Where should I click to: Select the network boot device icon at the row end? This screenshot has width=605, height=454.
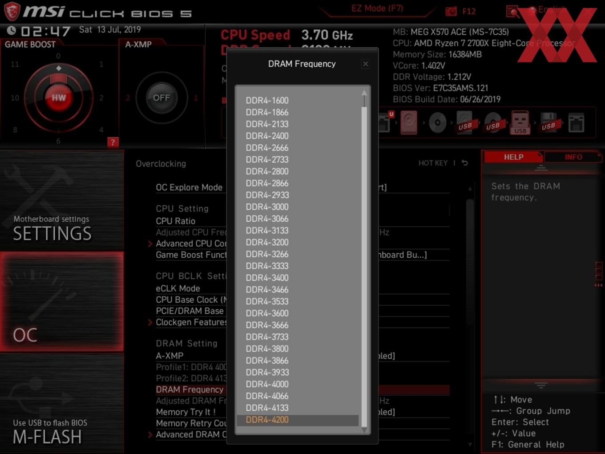point(576,123)
